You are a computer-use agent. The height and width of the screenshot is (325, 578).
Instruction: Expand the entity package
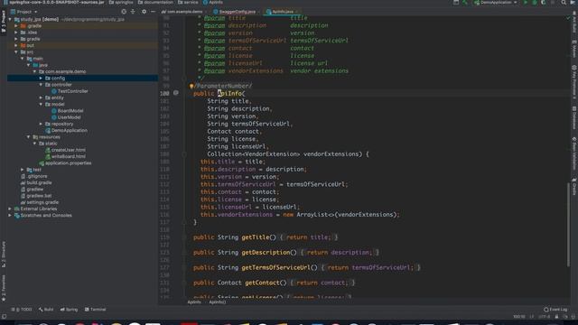(41, 97)
